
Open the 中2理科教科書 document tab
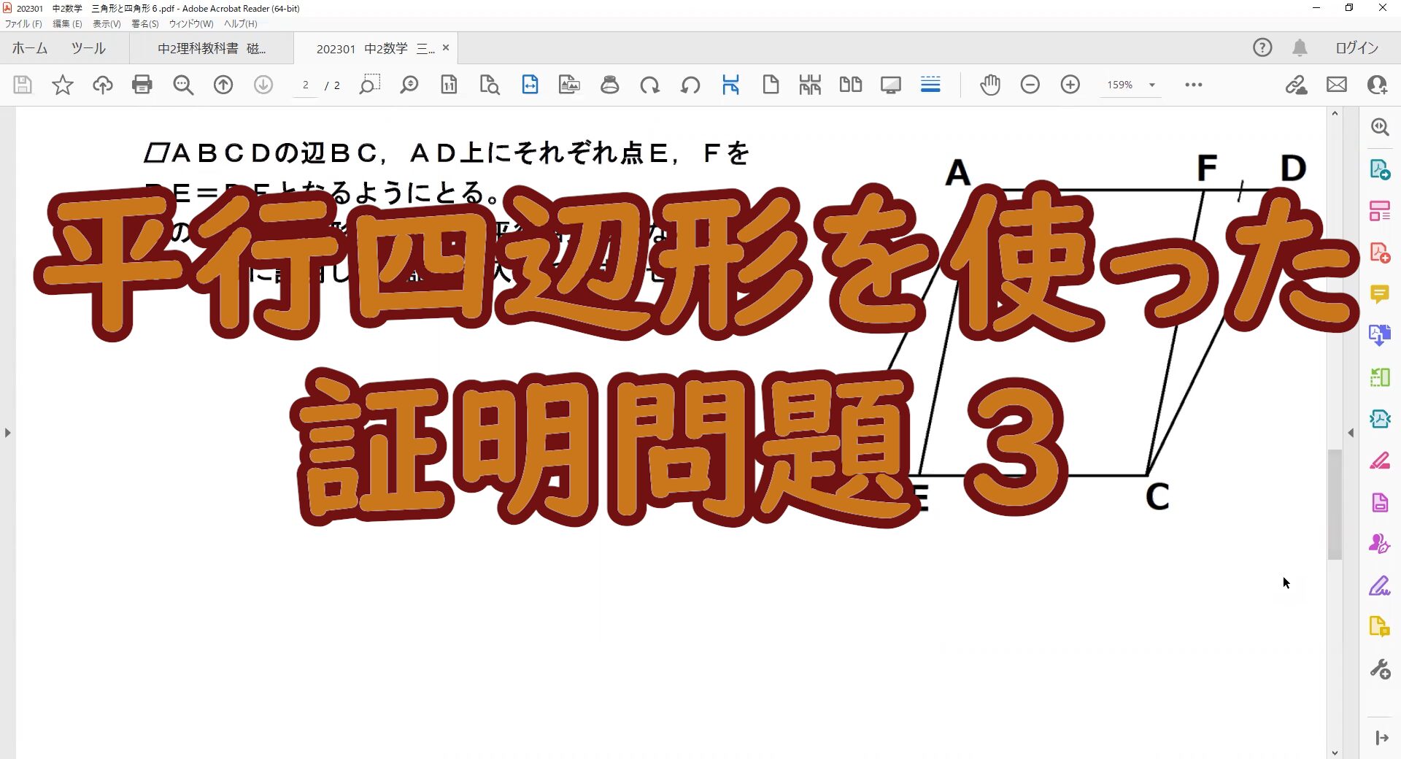(212, 48)
